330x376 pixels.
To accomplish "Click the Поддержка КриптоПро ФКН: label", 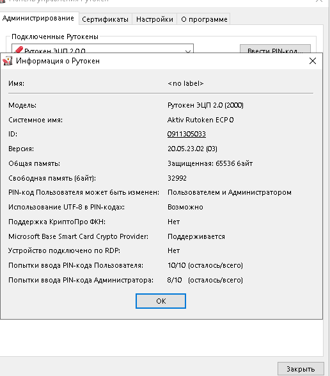I will pos(57,222).
